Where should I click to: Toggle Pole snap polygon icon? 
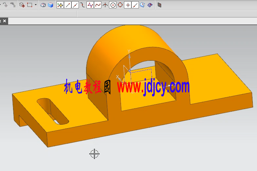[x=90, y=5]
